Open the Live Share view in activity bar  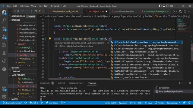coord(4,61)
